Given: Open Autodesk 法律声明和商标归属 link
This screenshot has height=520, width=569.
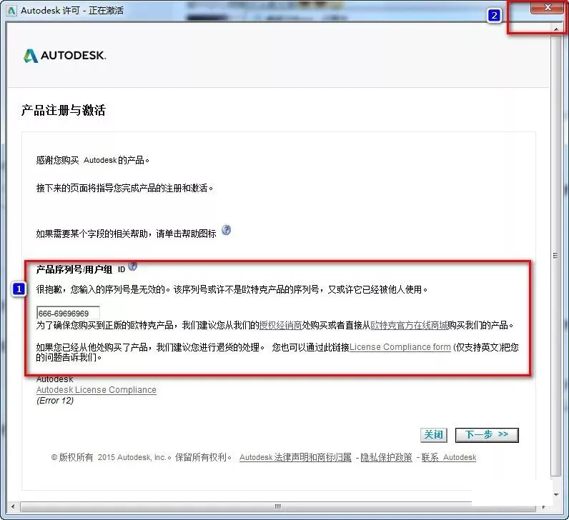Looking at the screenshot, I should point(295,457).
